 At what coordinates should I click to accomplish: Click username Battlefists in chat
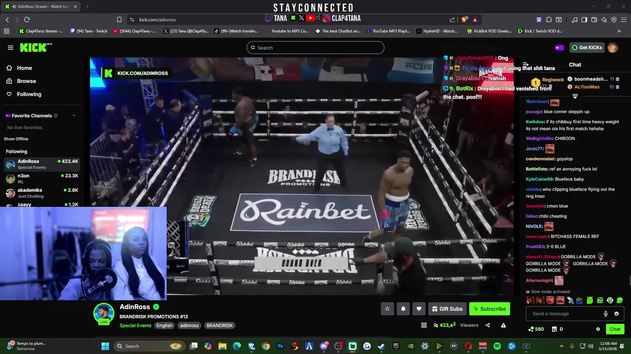pos(536,169)
